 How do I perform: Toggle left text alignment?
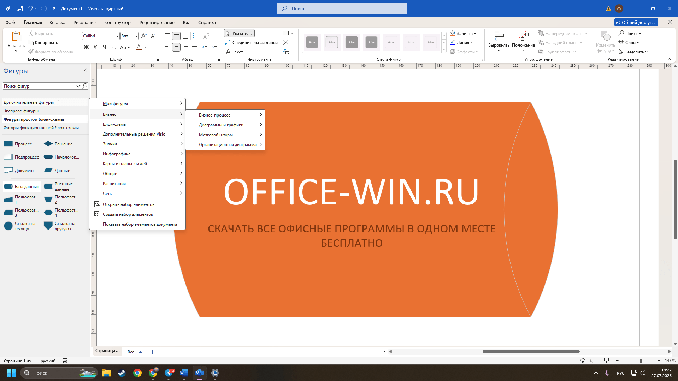[x=167, y=47]
